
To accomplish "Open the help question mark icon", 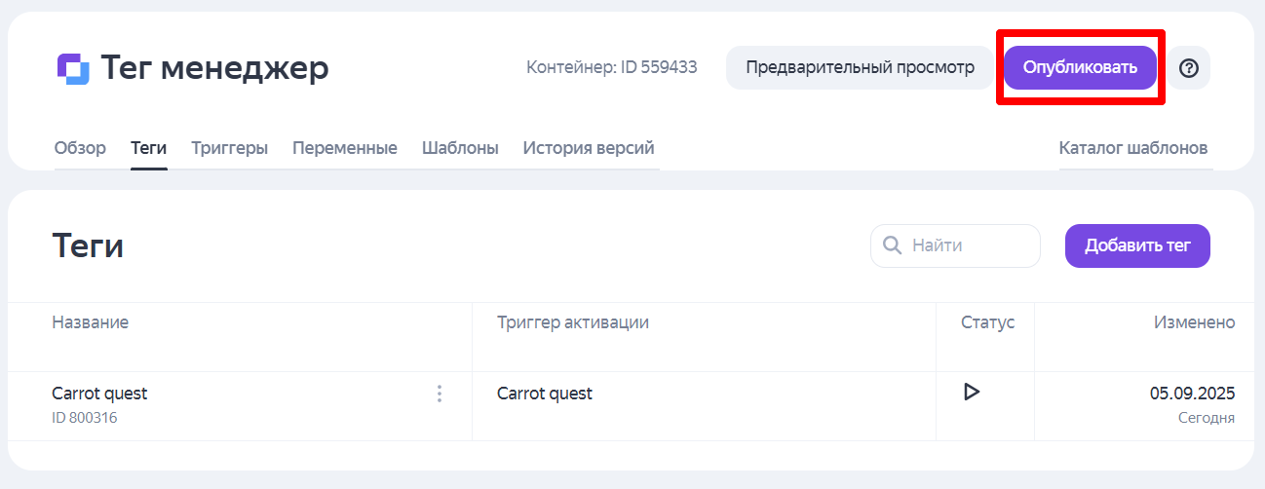I will pyautogui.click(x=1189, y=68).
